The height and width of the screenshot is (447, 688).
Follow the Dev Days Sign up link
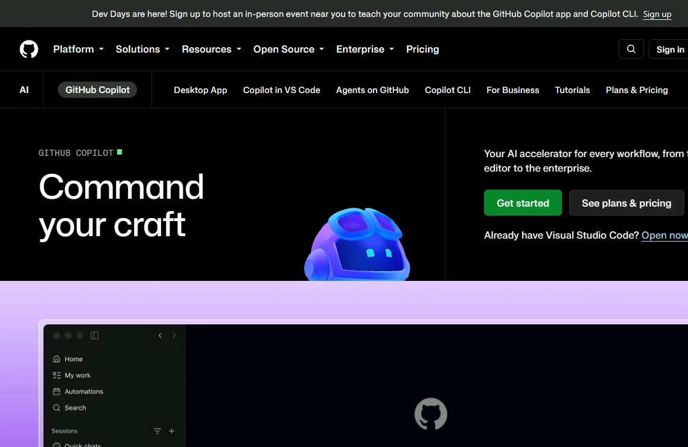(657, 14)
